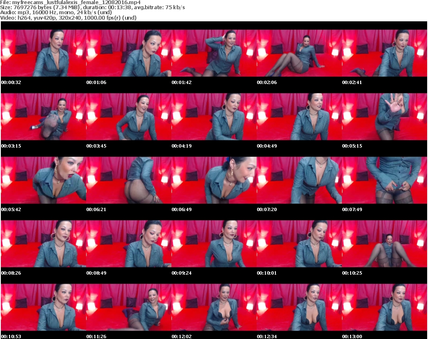Image resolution: width=428 pixels, height=339 pixels.
Task: Click the thumbnail at timestamp 00:08:26
Action: (x=43, y=244)
